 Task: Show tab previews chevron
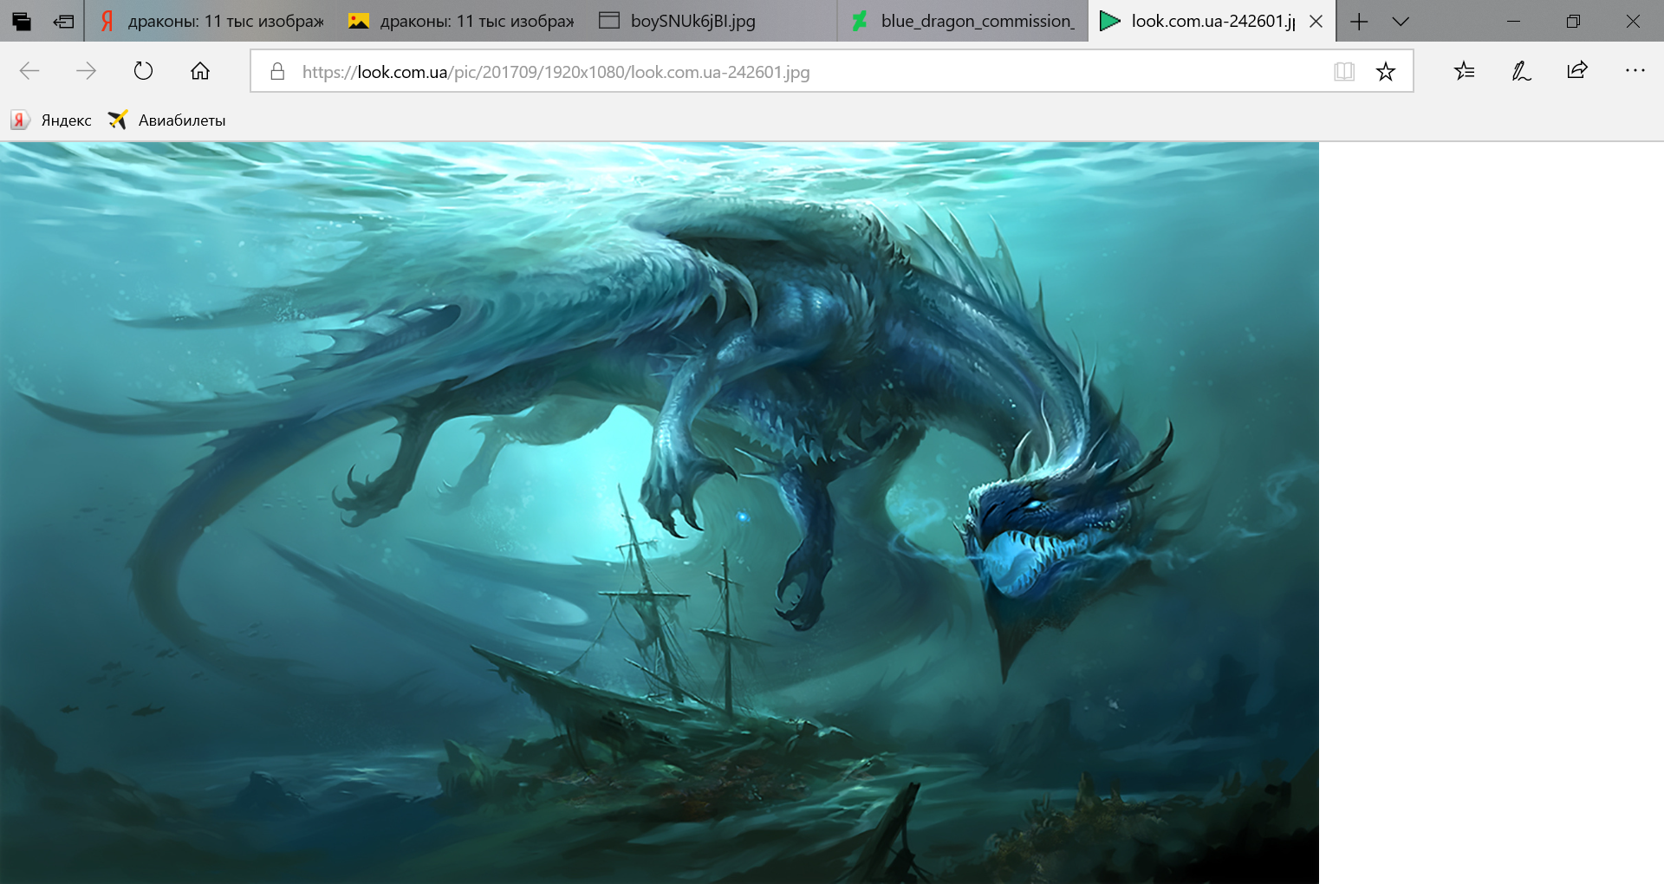point(1401,22)
